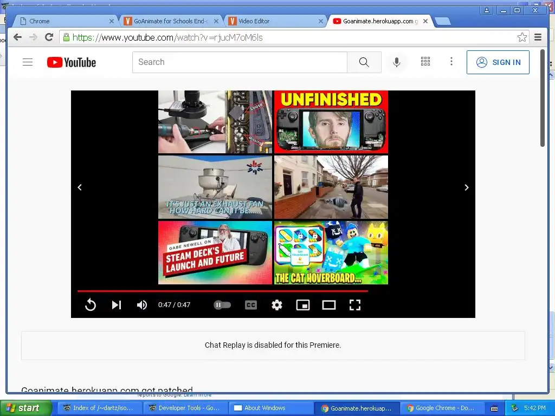Click the SIGN IN button
Screen dimensions: 555x416
(498, 62)
